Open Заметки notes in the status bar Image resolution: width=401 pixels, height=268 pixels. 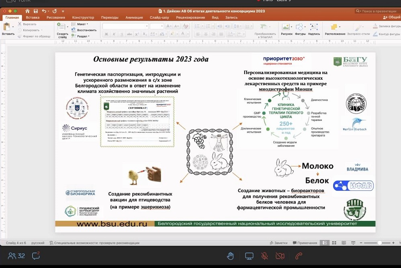tap(279, 243)
